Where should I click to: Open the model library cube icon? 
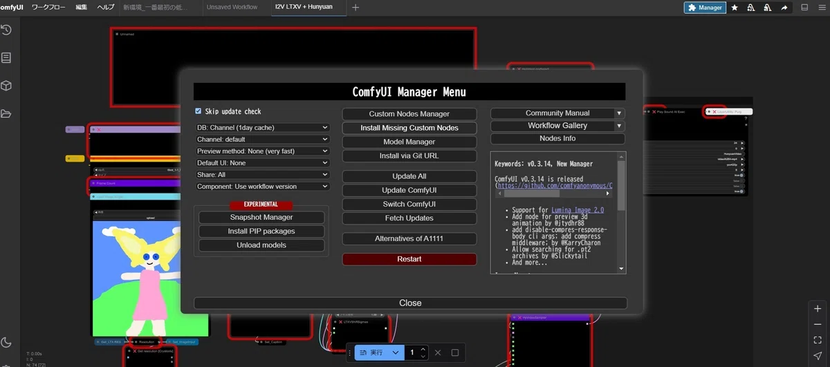click(6, 86)
